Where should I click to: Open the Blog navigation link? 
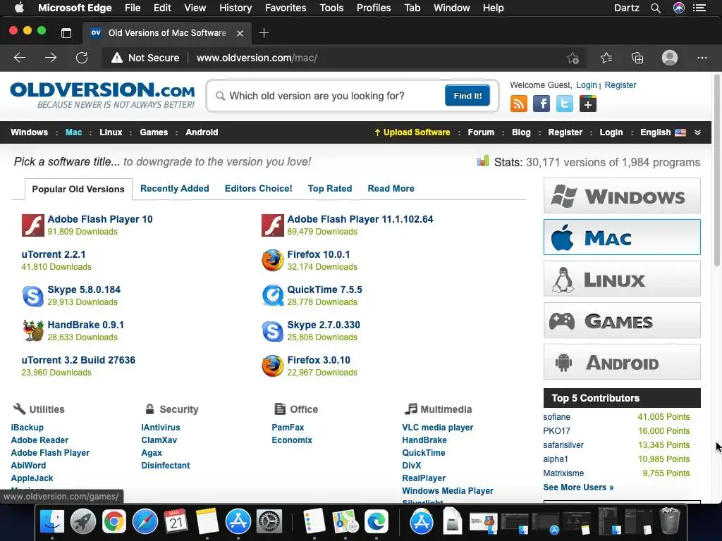(x=521, y=132)
